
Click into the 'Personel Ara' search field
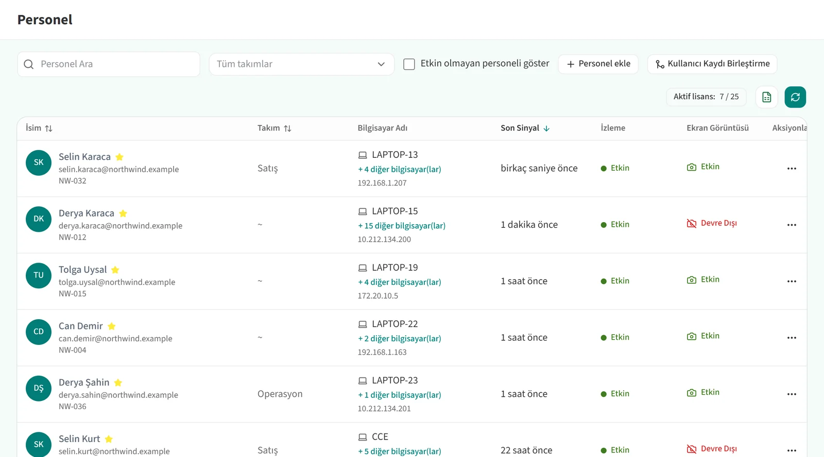pyautogui.click(x=109, y=64)
